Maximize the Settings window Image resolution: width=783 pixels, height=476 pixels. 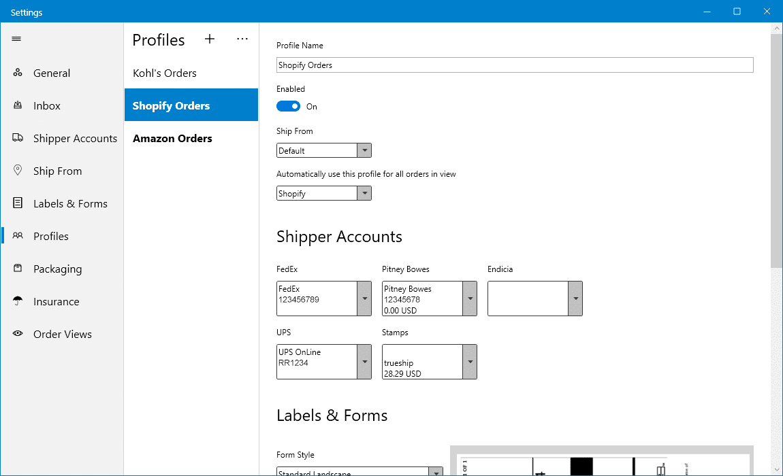(737, 12)
